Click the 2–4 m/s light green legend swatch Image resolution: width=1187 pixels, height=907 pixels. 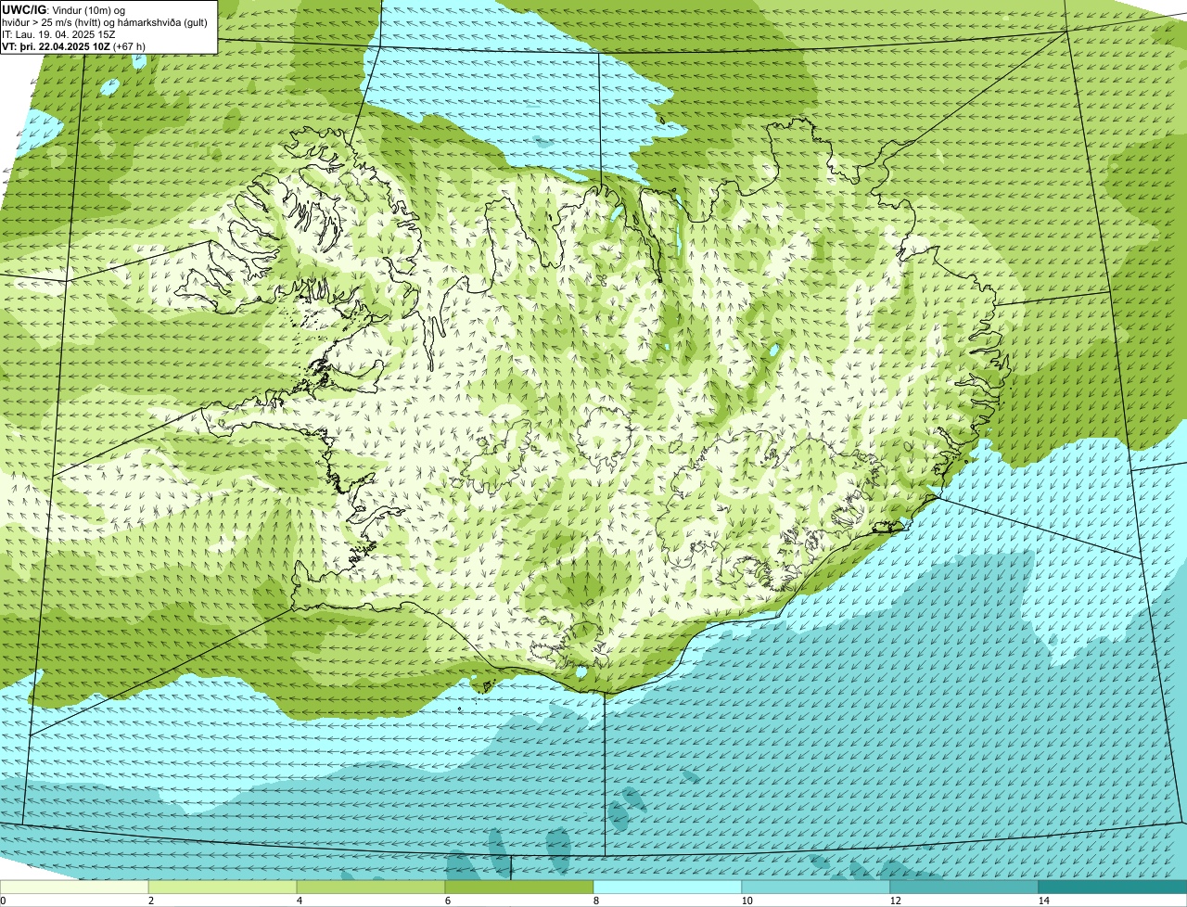point(223,887)
